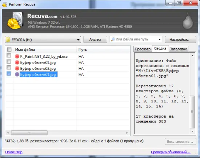
Task: Click the summary panel vertical scrollbar thumb
Action: 192,112
